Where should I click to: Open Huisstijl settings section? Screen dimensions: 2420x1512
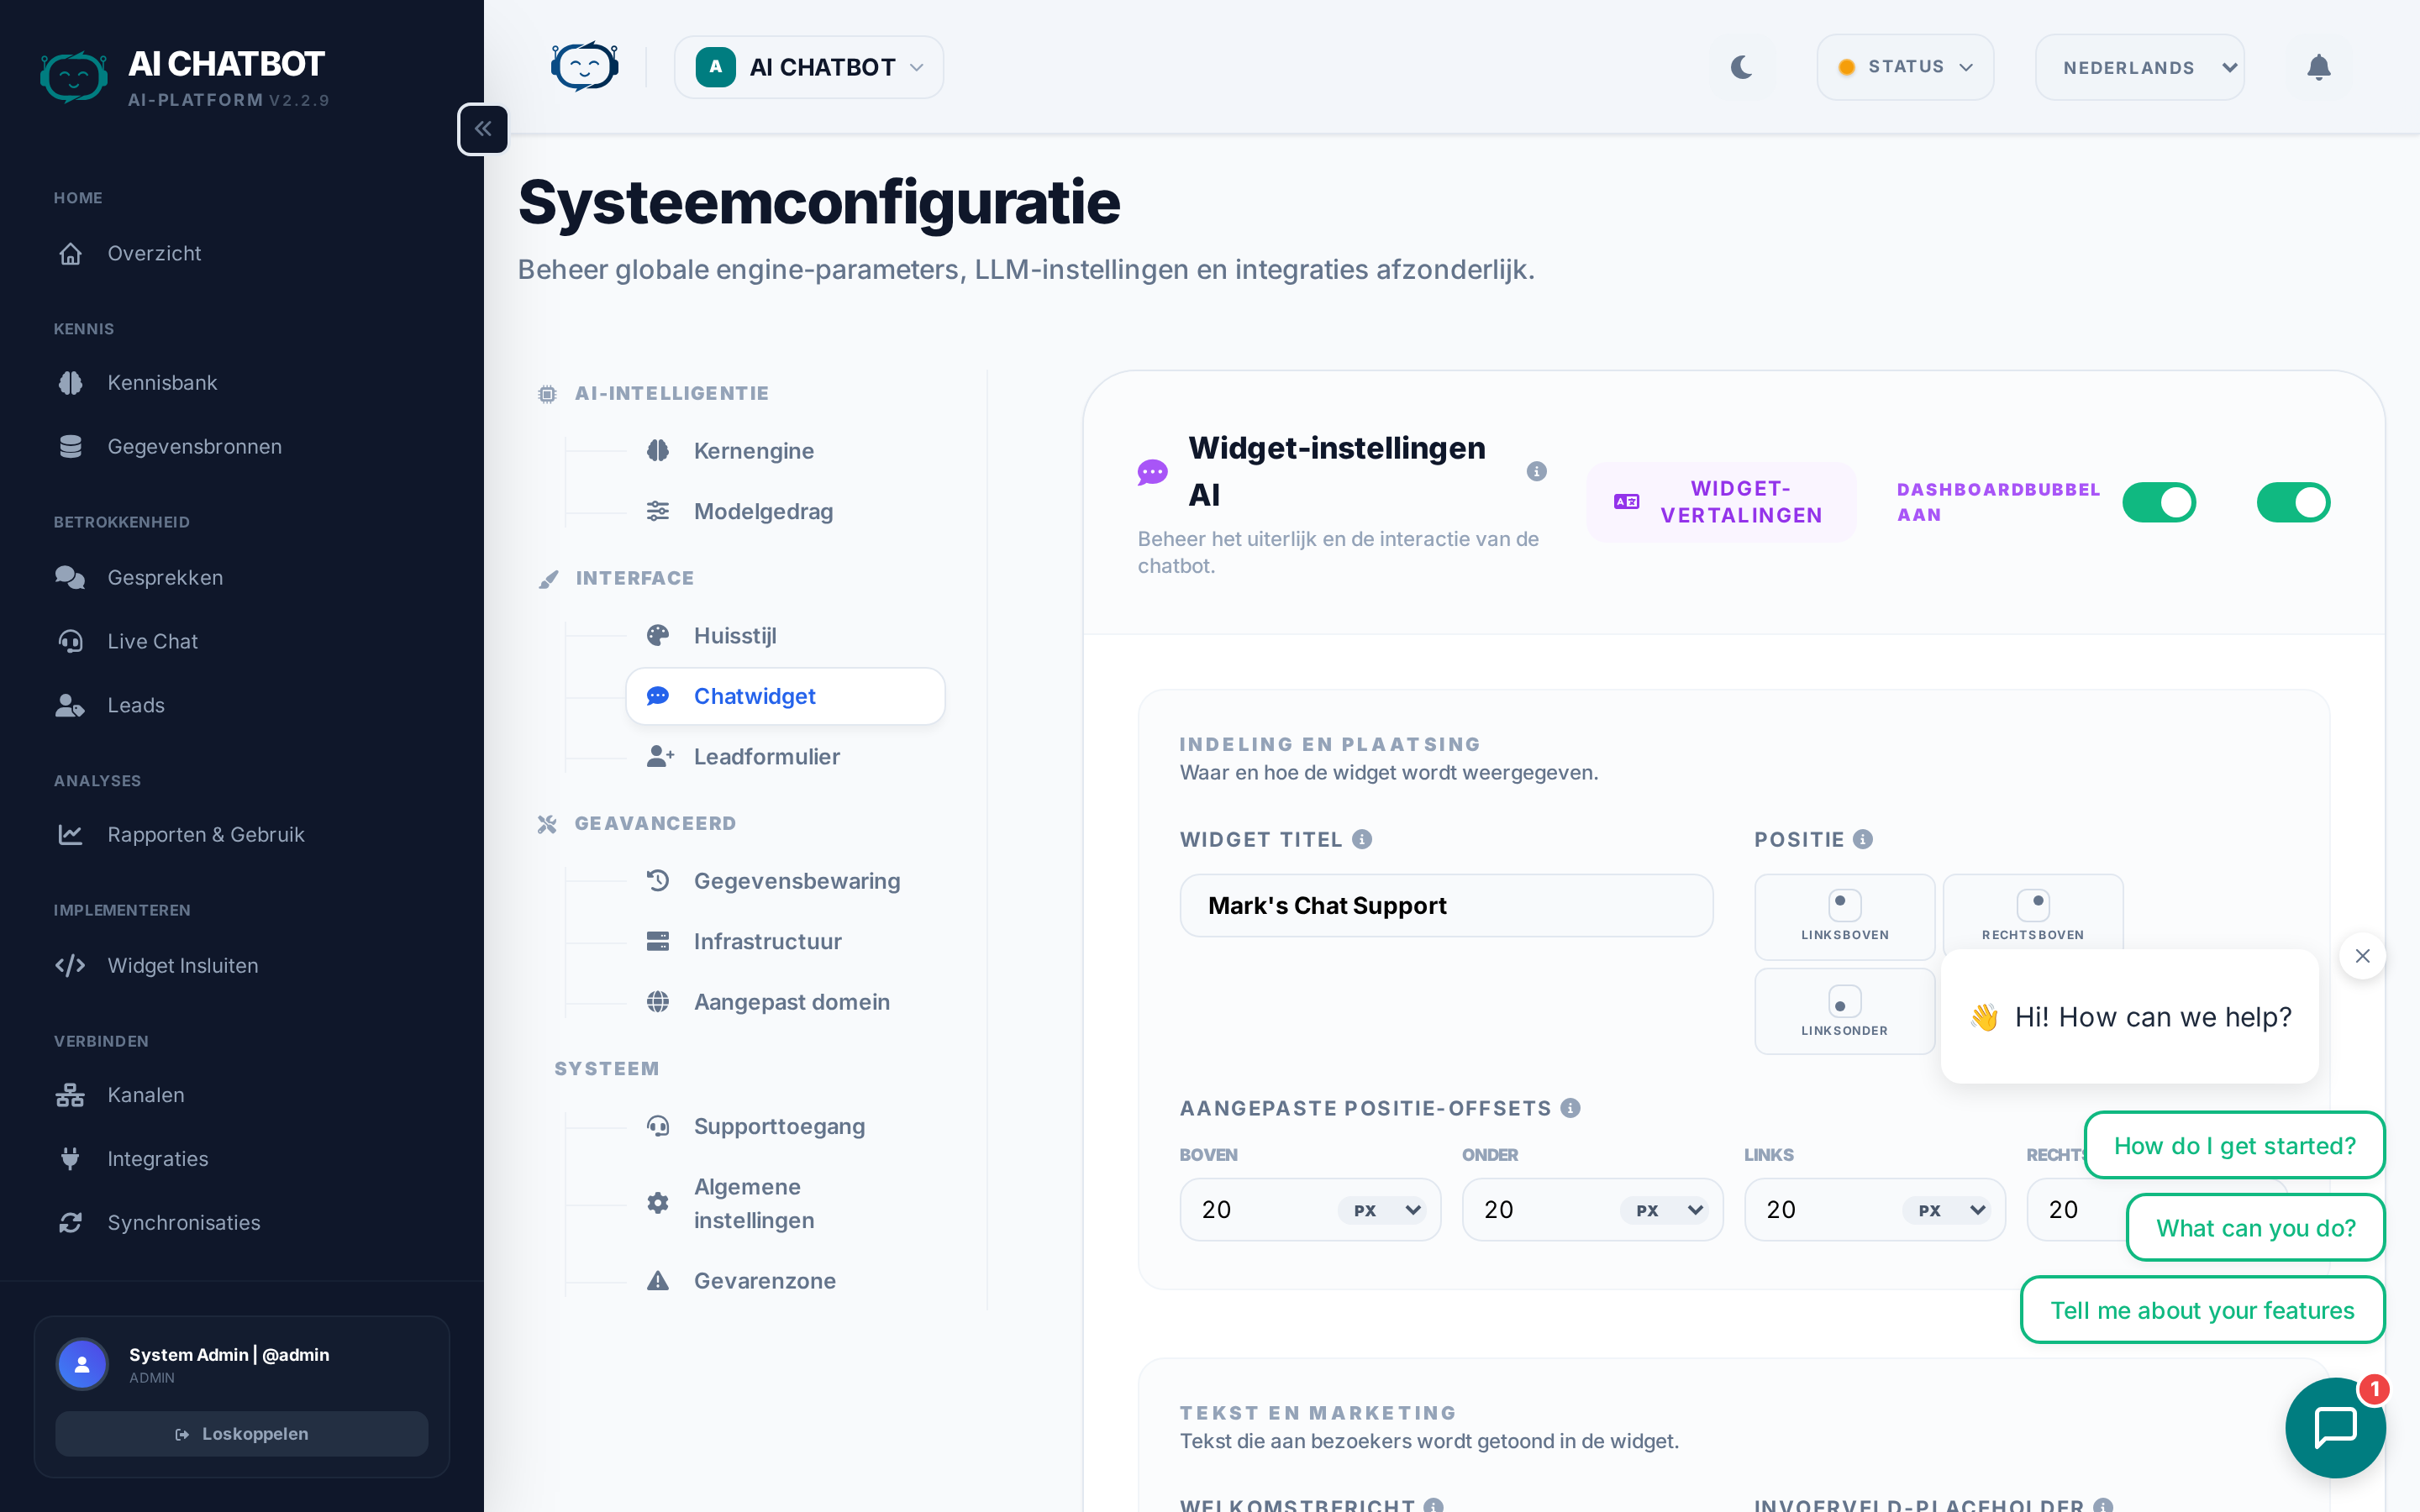click(x=735, y=636)
